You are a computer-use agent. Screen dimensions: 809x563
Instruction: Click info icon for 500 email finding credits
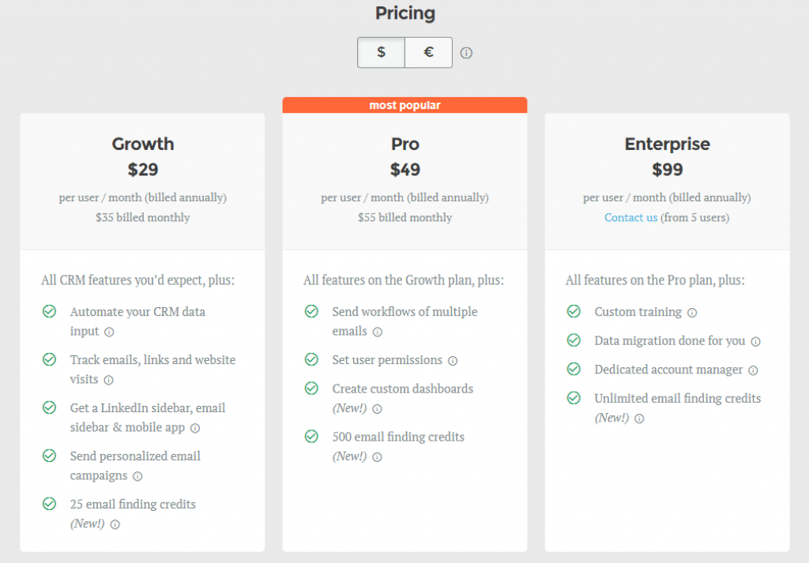coord(377,457)
